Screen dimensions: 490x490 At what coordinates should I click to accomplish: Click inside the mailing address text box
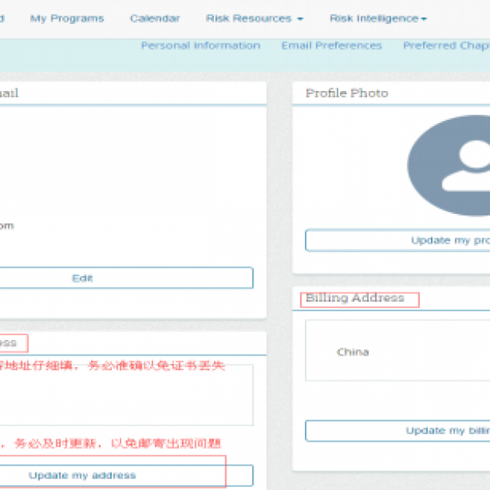coord(124,395)
